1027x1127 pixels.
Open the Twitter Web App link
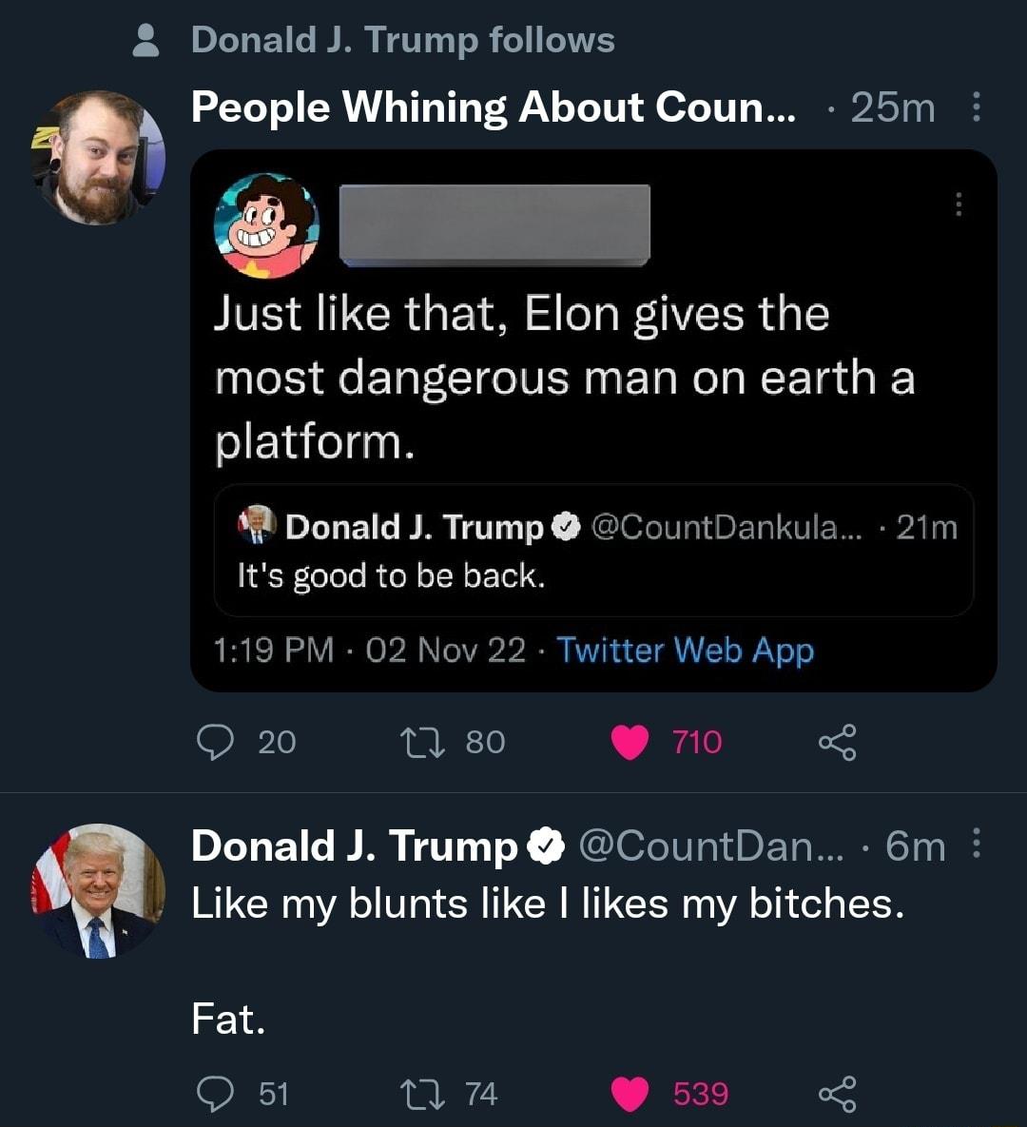click(685, 650)
